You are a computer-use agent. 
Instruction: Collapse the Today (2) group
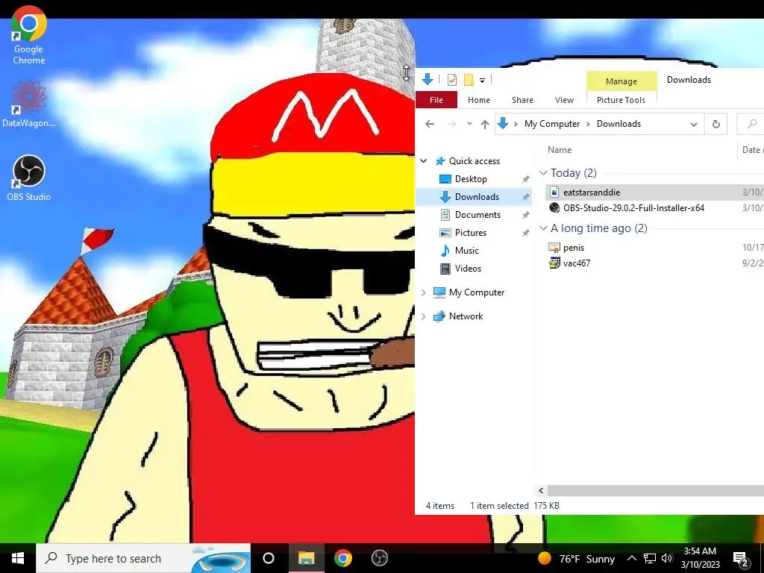(543, 173)
